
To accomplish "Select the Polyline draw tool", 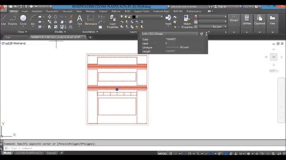I will [x=13, y=20].
